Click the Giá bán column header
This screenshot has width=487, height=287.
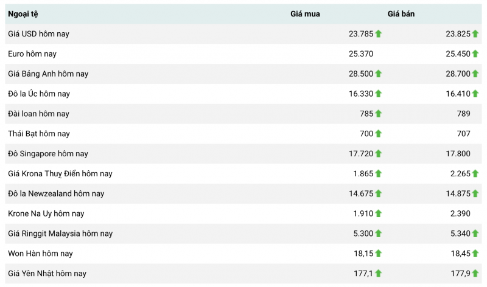click(x=401, y=14)
